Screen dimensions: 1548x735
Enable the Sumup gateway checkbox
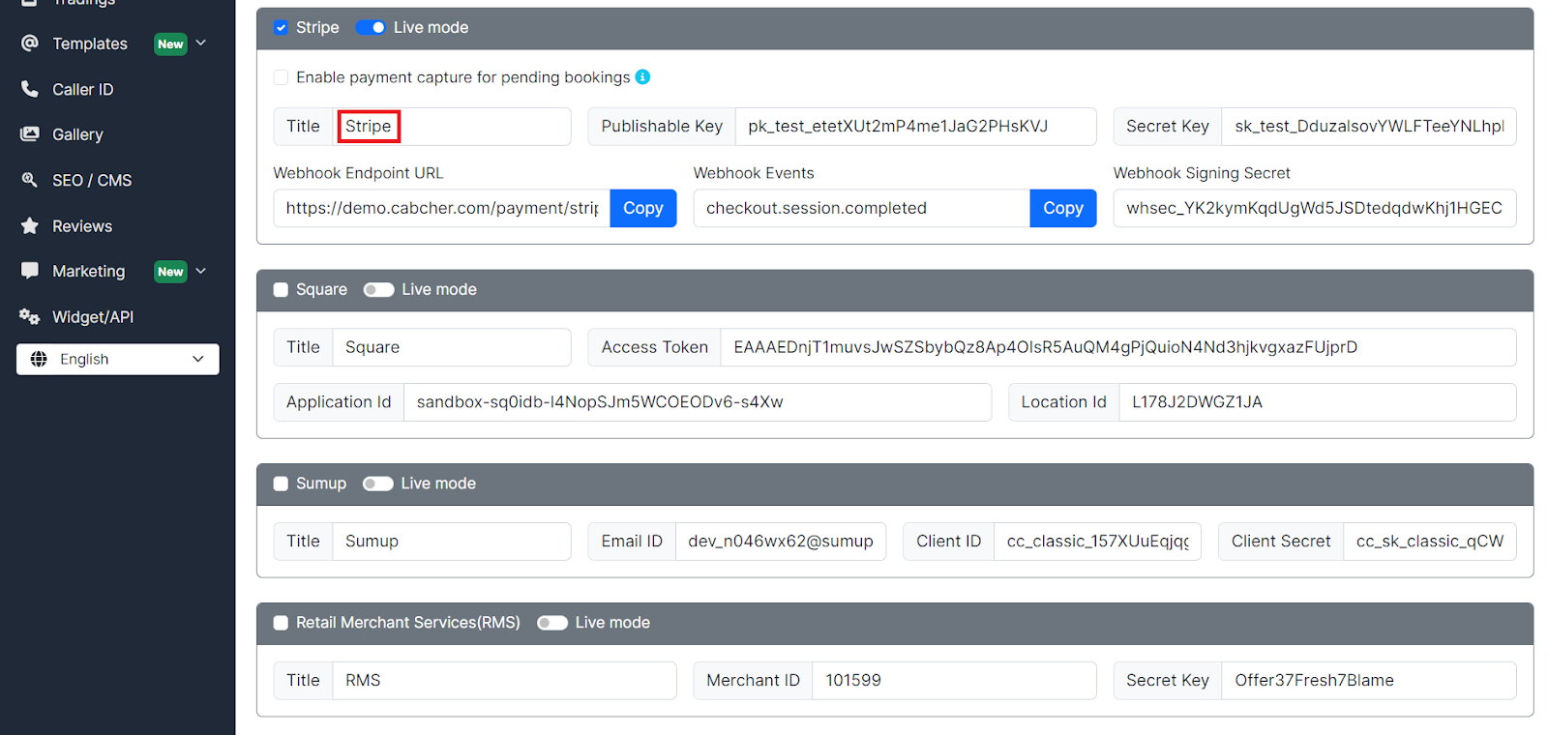pos(281,484)
